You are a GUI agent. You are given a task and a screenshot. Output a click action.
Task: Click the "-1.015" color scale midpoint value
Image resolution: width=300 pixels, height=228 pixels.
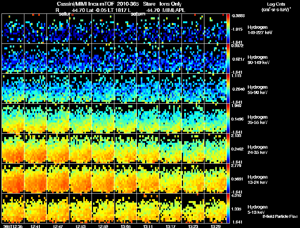tap(237, 29)
